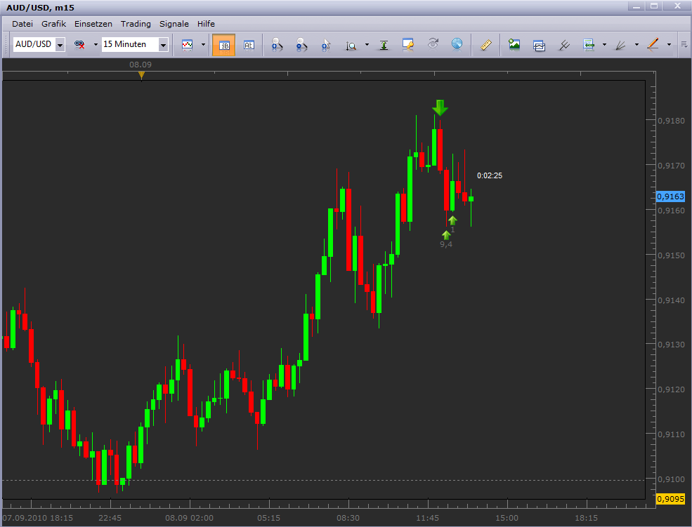Select the pitchfork drawing tool
The height and width of the screenshot is (527, 692).
[x=564, y=44]
